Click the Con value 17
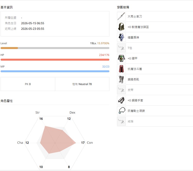Screen dimensions: 193x171 click(83, 143)
